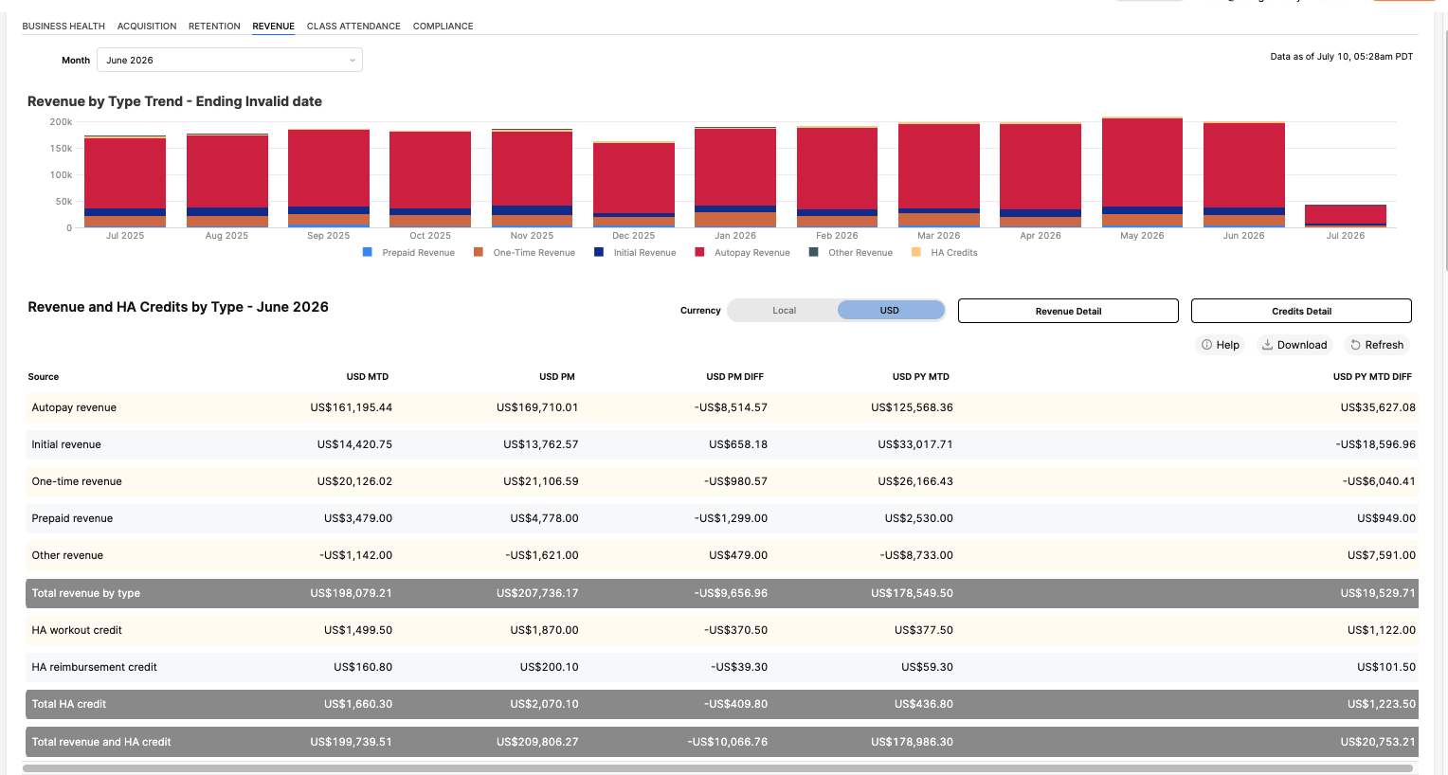Click the USD PY MTD column header

pyautogui.click(x=921, y=377)
